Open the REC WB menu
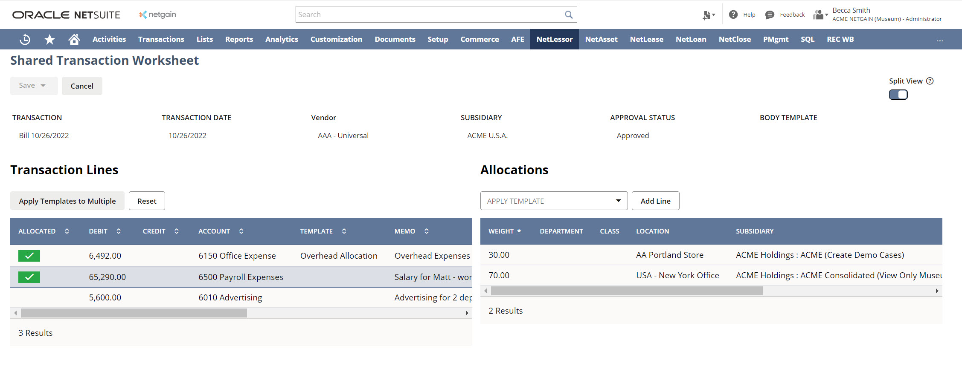This screenshot has width=962, height=375. [x=840, y=39]
